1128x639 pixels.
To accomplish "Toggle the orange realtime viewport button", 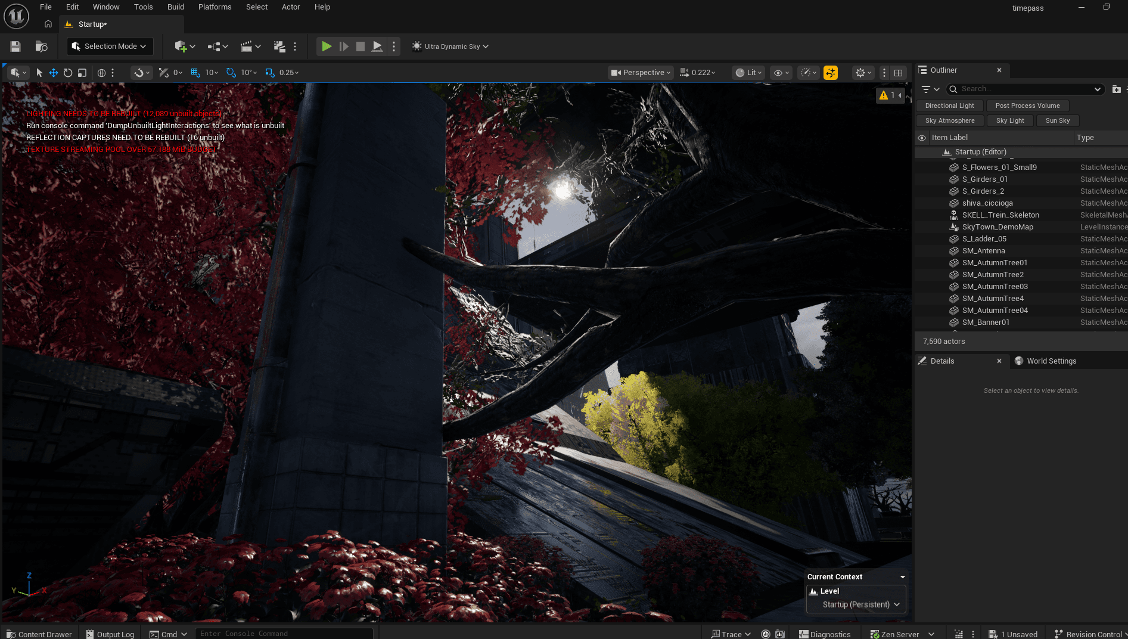I will [830, 73].
